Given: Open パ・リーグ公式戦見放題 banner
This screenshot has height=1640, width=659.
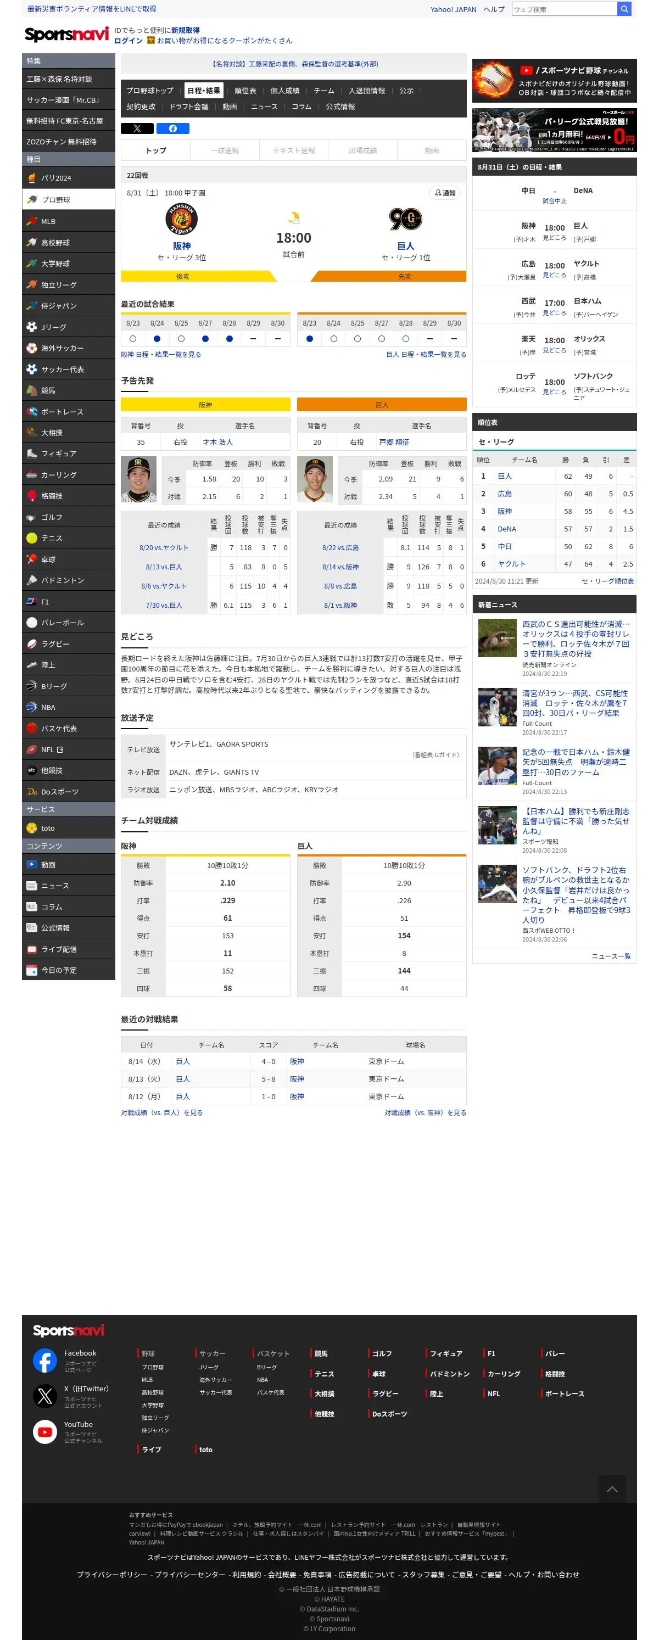Looking at the screenshot, I should point(554,130).
